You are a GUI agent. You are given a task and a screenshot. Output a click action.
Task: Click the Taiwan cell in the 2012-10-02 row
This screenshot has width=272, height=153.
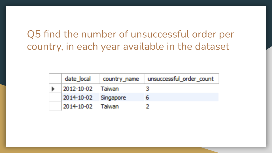tap(122, 89)
